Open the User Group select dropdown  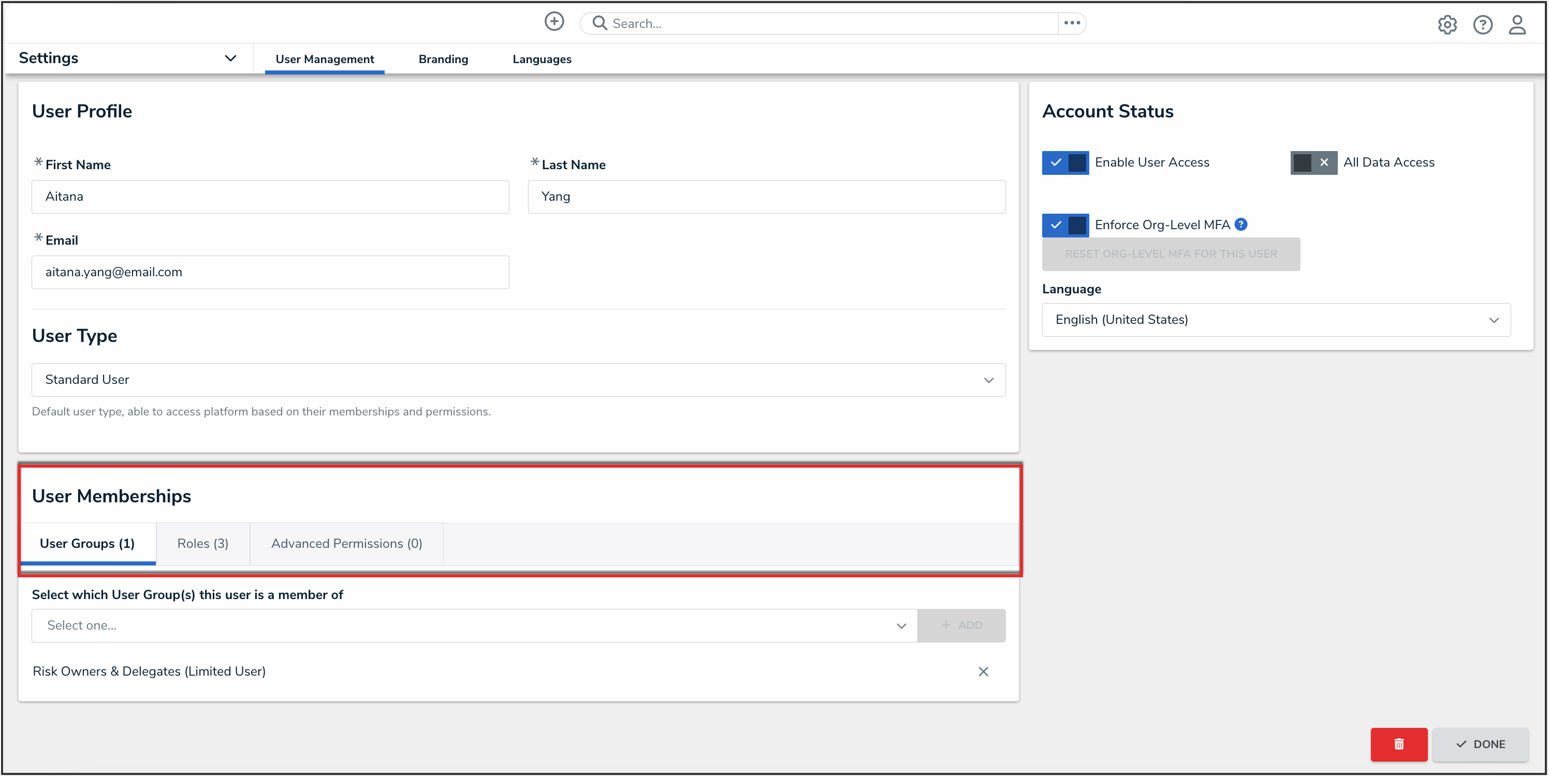(x=474, y=626)
